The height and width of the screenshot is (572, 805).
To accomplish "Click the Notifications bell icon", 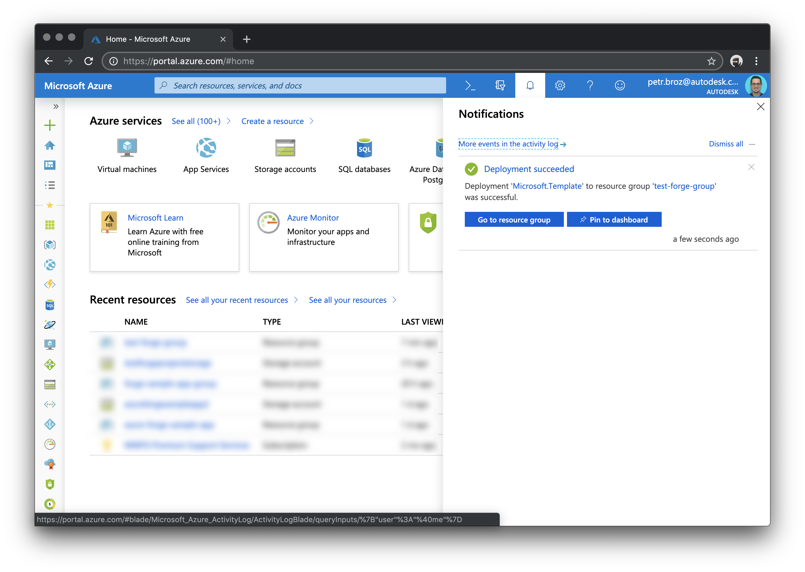I will (x=530, y=85).
